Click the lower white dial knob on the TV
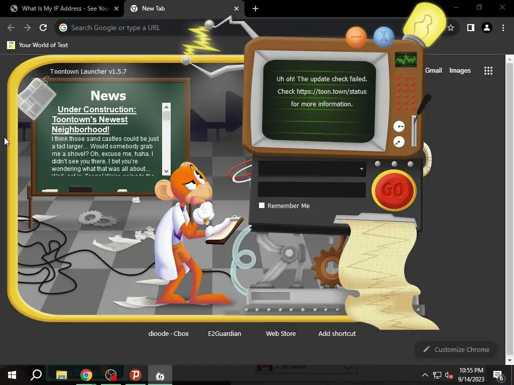This screenshot has width=514, height=385. click(399, 142)
